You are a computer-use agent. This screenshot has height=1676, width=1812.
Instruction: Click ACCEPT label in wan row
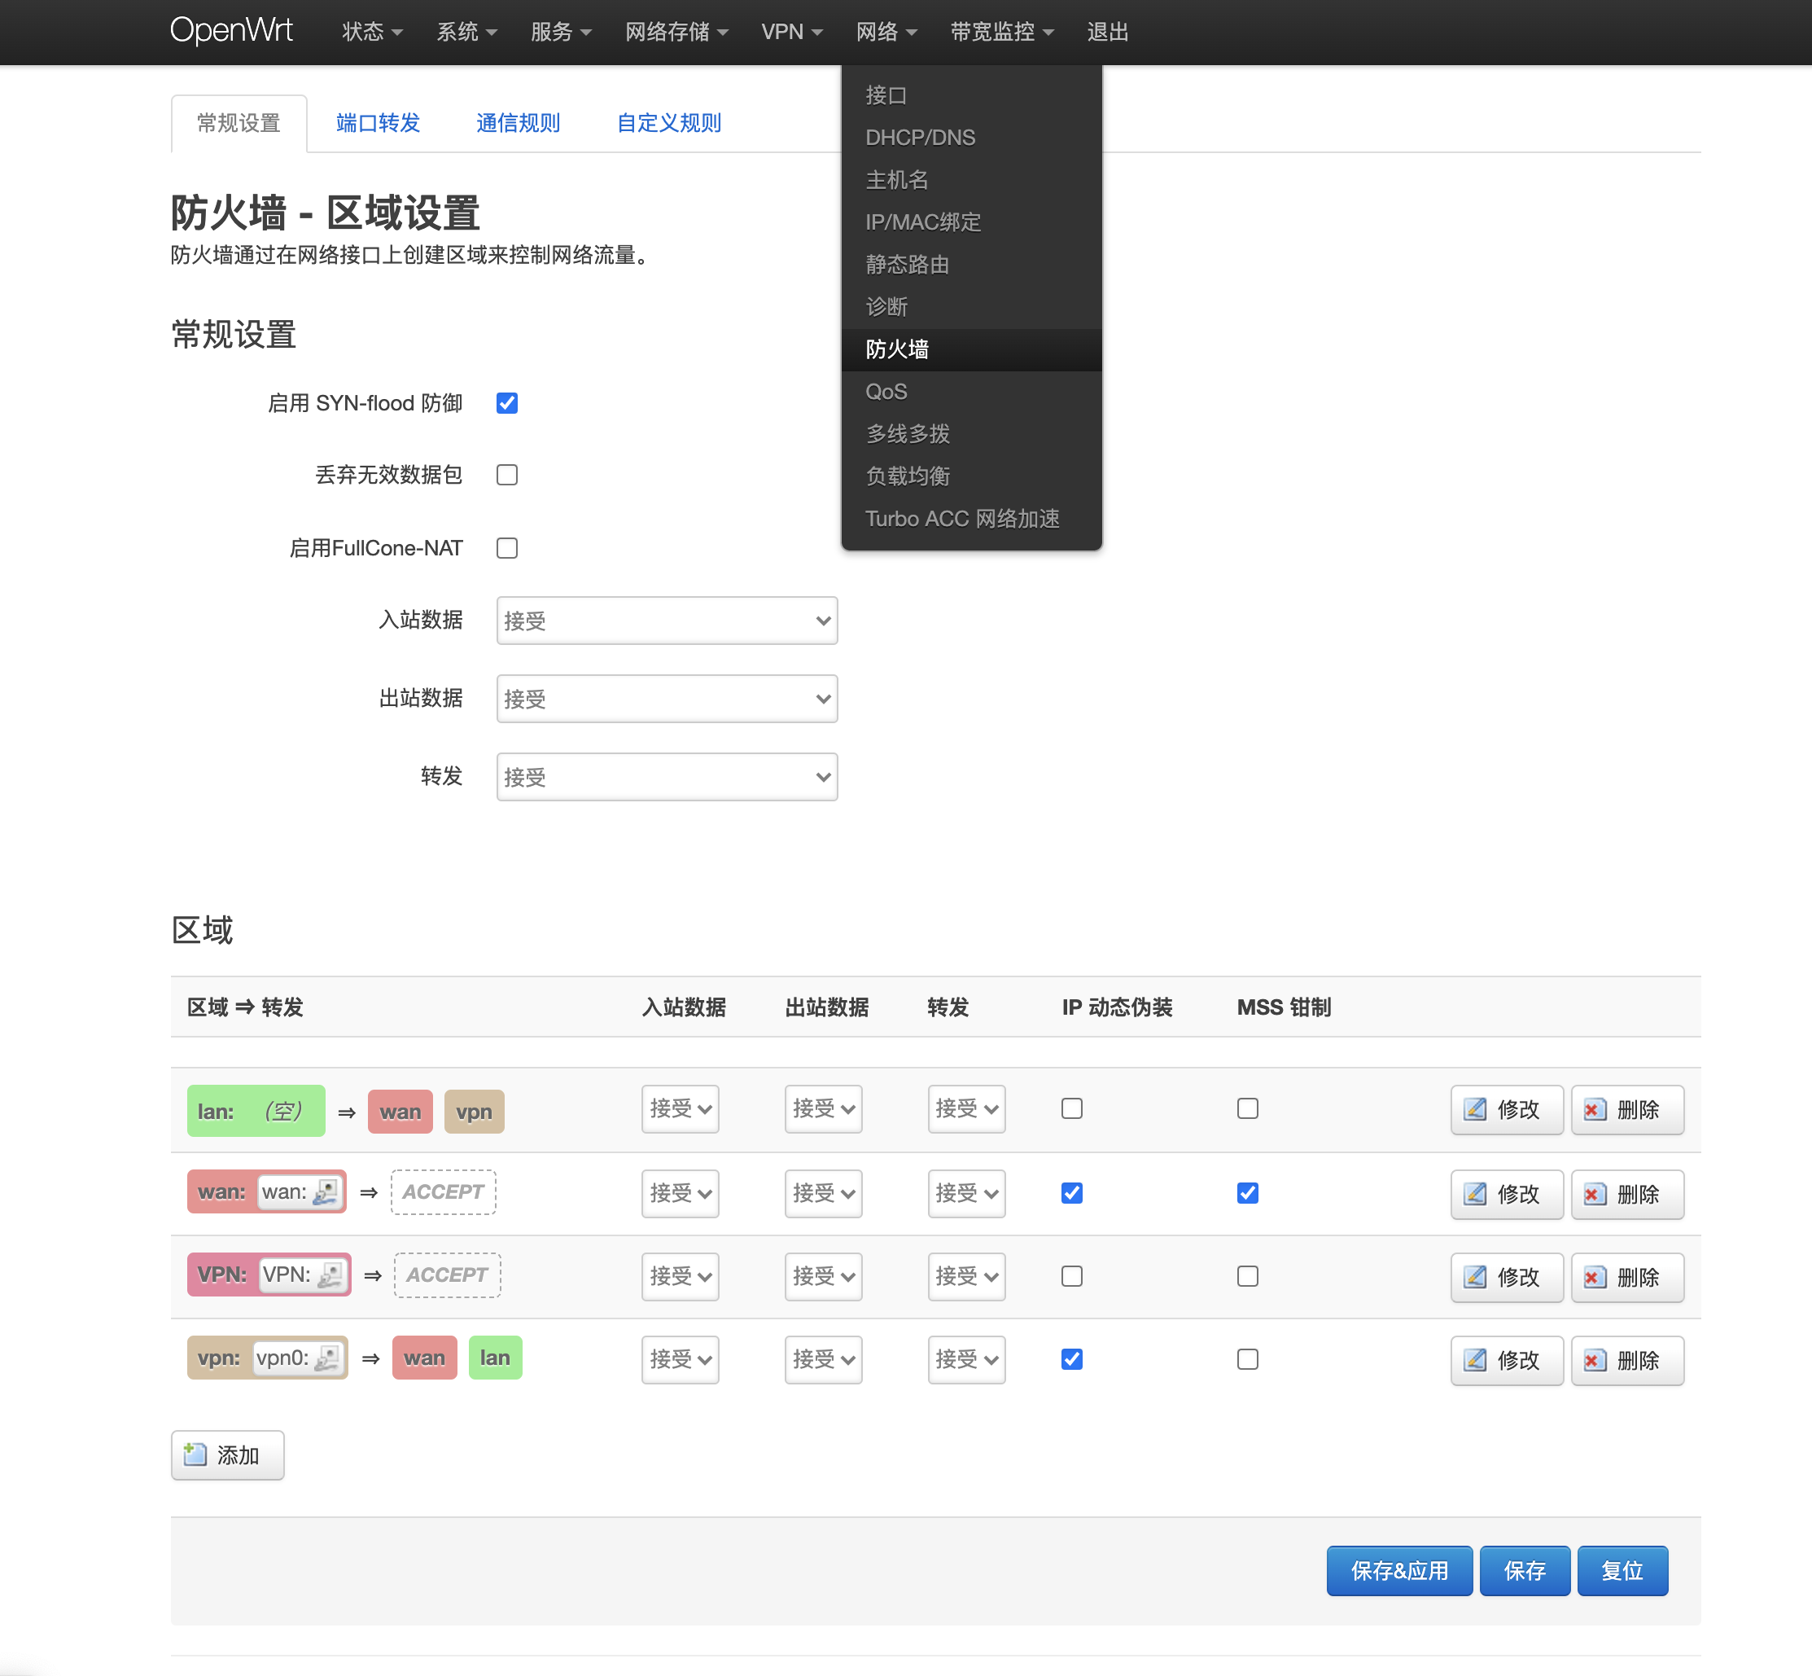(x=444, y=1191)
